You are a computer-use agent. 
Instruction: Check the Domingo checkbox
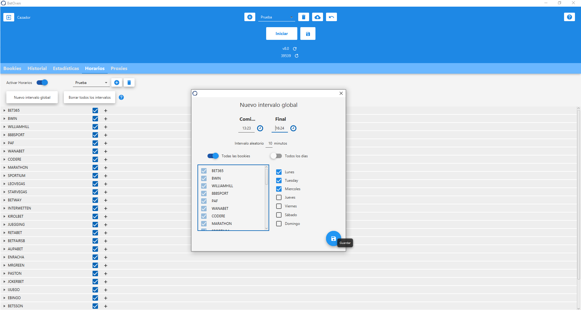279,224
